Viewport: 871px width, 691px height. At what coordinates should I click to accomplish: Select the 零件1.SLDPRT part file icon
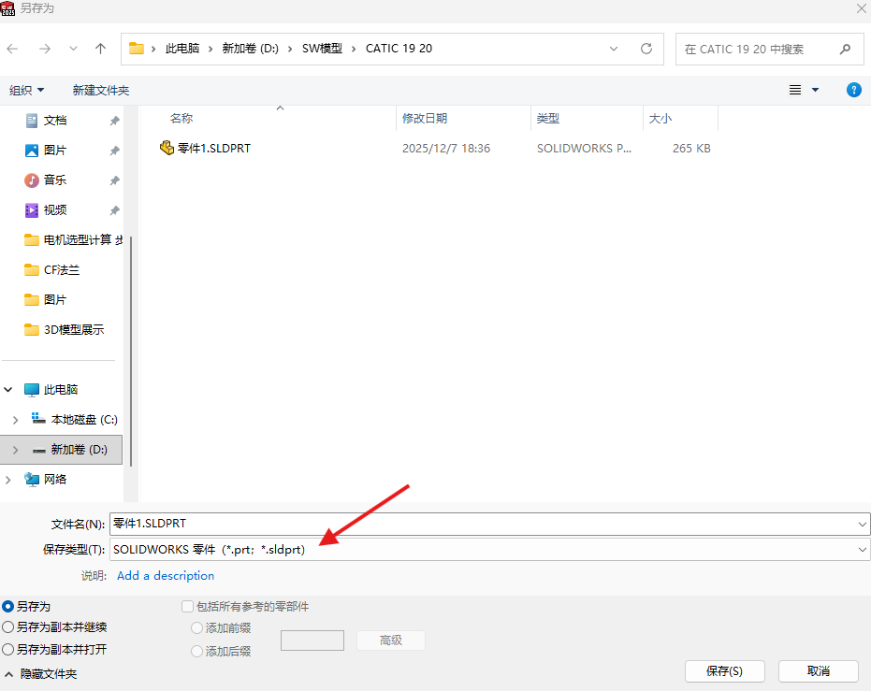tap(167, 148)
